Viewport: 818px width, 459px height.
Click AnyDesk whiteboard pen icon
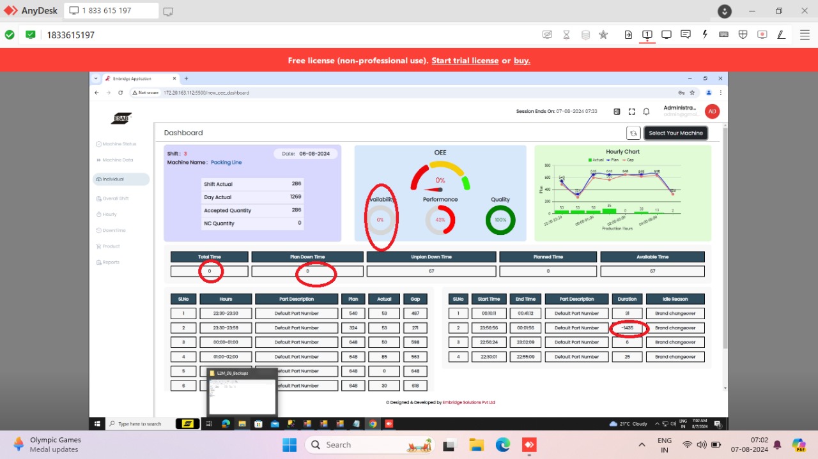[781, 34]
